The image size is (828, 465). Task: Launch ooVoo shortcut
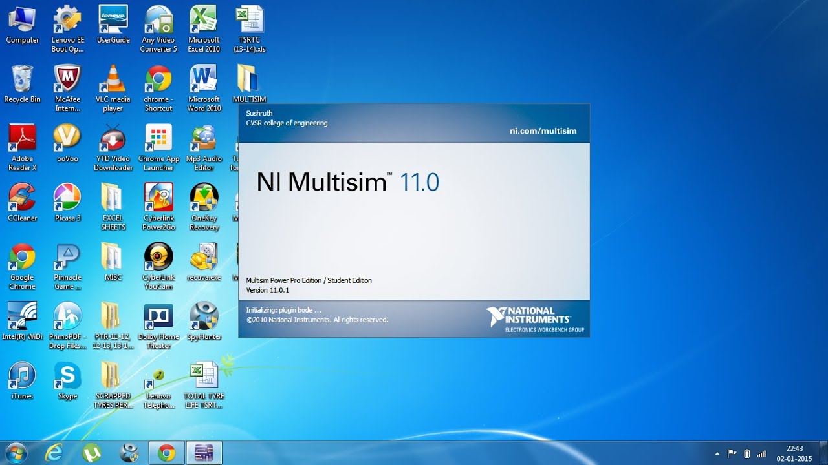[x=68, y=143]
